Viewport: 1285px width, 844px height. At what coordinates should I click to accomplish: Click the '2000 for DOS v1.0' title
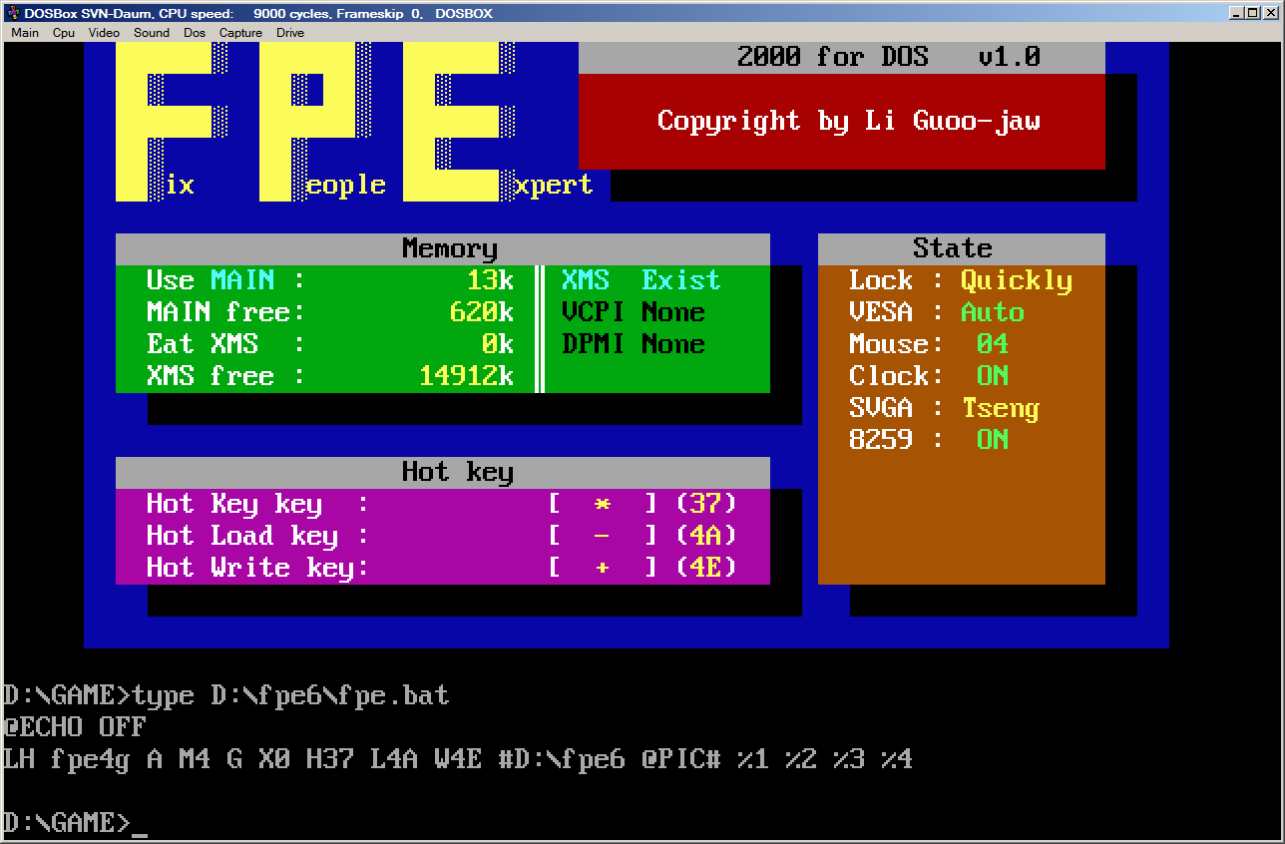(x=889, y=57)
